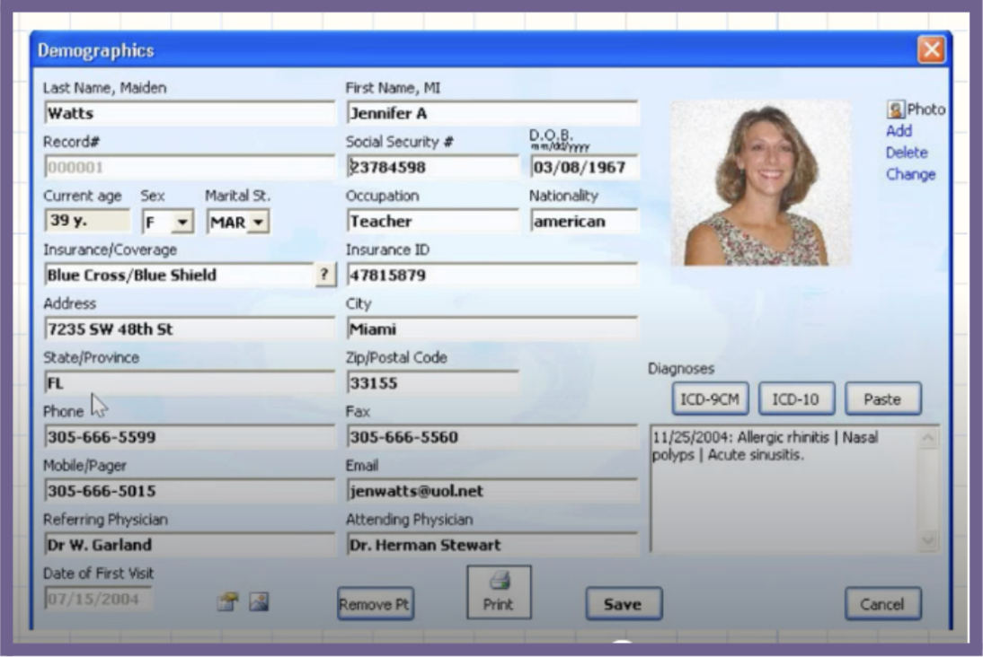
Task: Click the Delete photo link
Action: (906, 153)
